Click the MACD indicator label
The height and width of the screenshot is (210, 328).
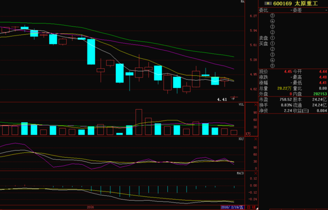[241, 173]
